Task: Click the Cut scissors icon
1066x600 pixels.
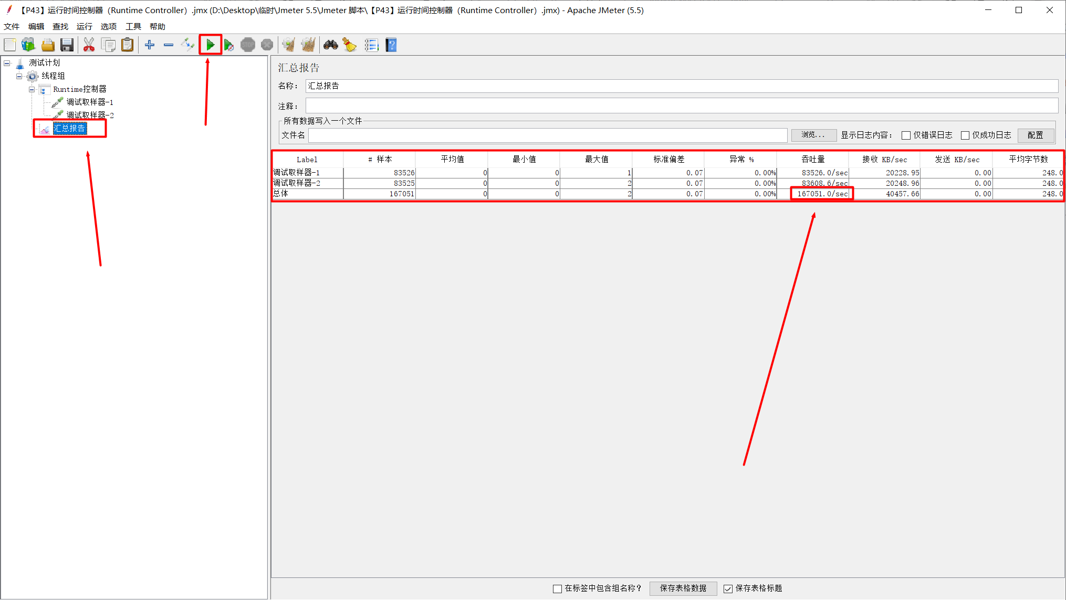Action: (x=89, y=45)
